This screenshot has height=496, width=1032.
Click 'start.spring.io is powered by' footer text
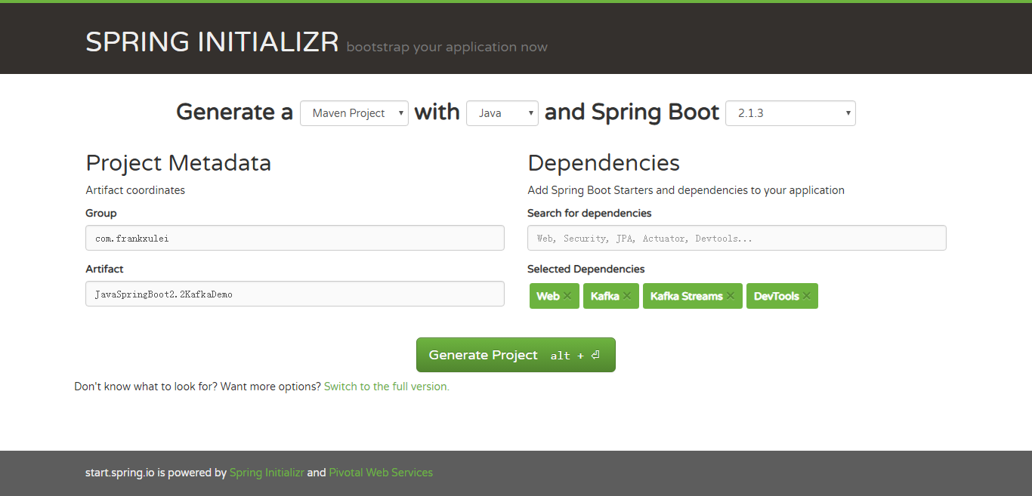(x=156, y=473)
